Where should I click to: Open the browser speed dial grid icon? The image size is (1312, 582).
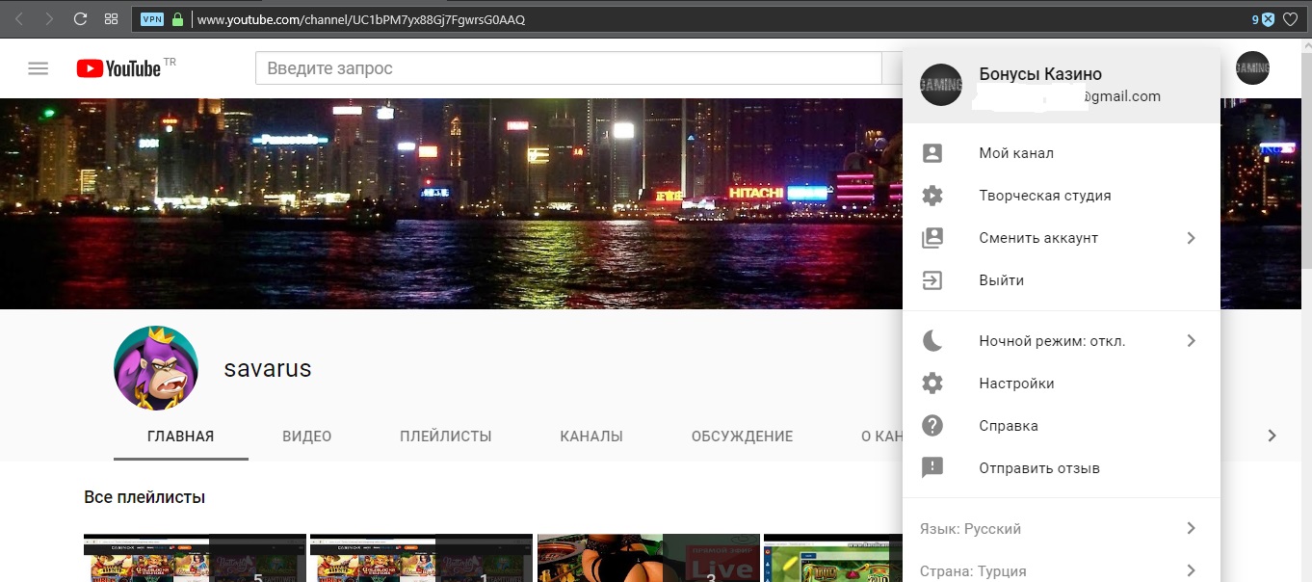point(111,19)
